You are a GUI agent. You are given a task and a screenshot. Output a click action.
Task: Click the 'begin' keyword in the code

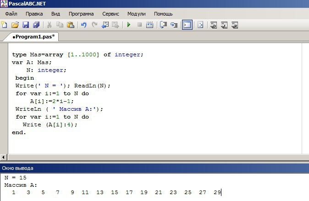pyautogui.click(x=25, y=78)
